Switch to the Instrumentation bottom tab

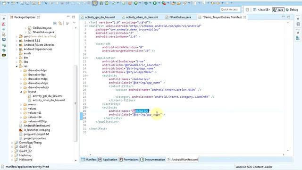152,160
